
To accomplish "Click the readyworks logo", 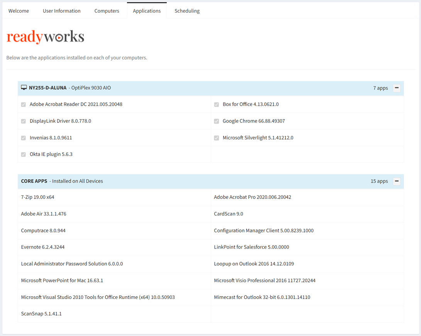I will coord(45,37).
